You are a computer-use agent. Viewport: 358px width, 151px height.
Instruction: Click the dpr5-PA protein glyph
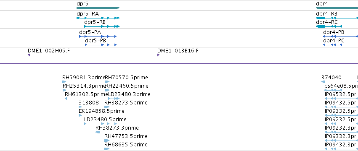pos(98,36)
